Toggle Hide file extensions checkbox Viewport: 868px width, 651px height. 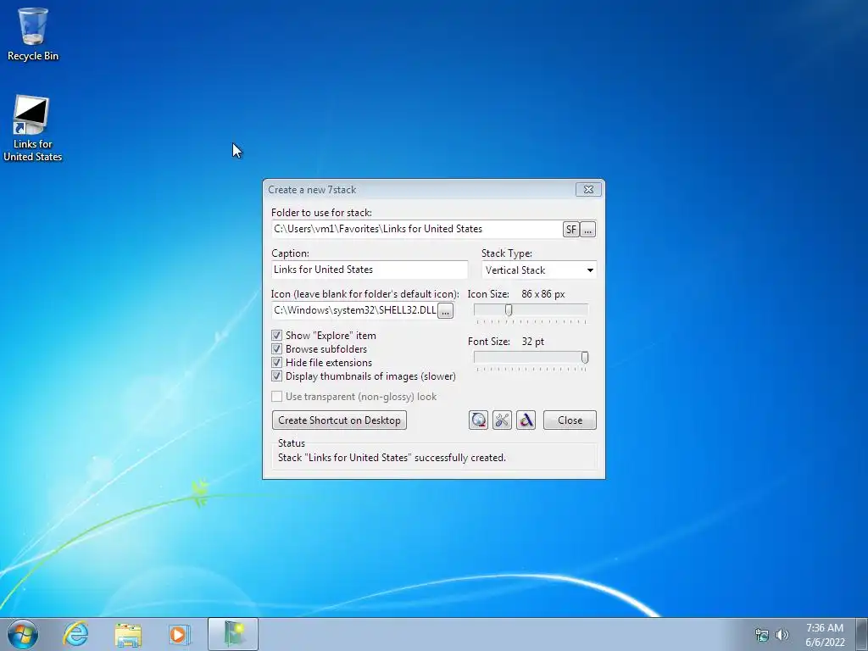click(277, 363)
